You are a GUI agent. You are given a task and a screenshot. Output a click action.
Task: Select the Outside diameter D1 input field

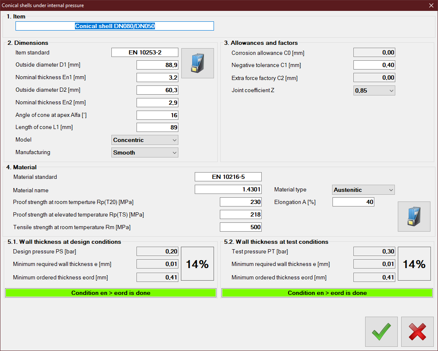click(157, 65)
